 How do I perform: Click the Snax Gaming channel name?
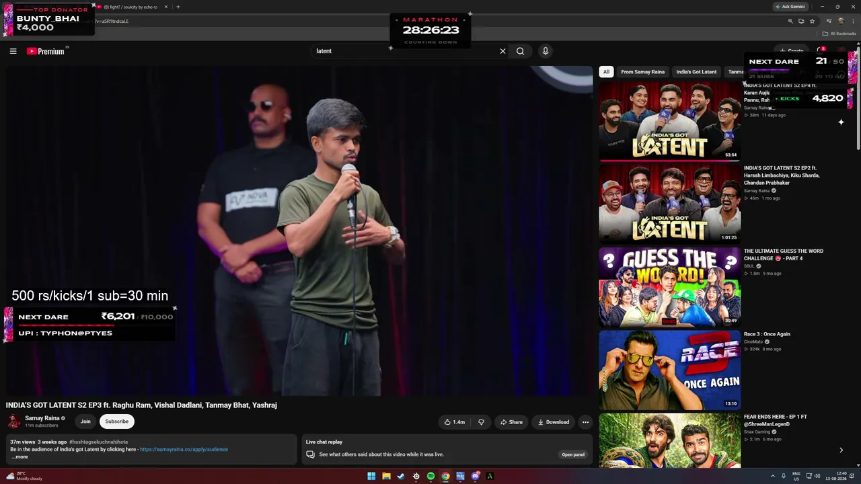(x=757, y=432)
